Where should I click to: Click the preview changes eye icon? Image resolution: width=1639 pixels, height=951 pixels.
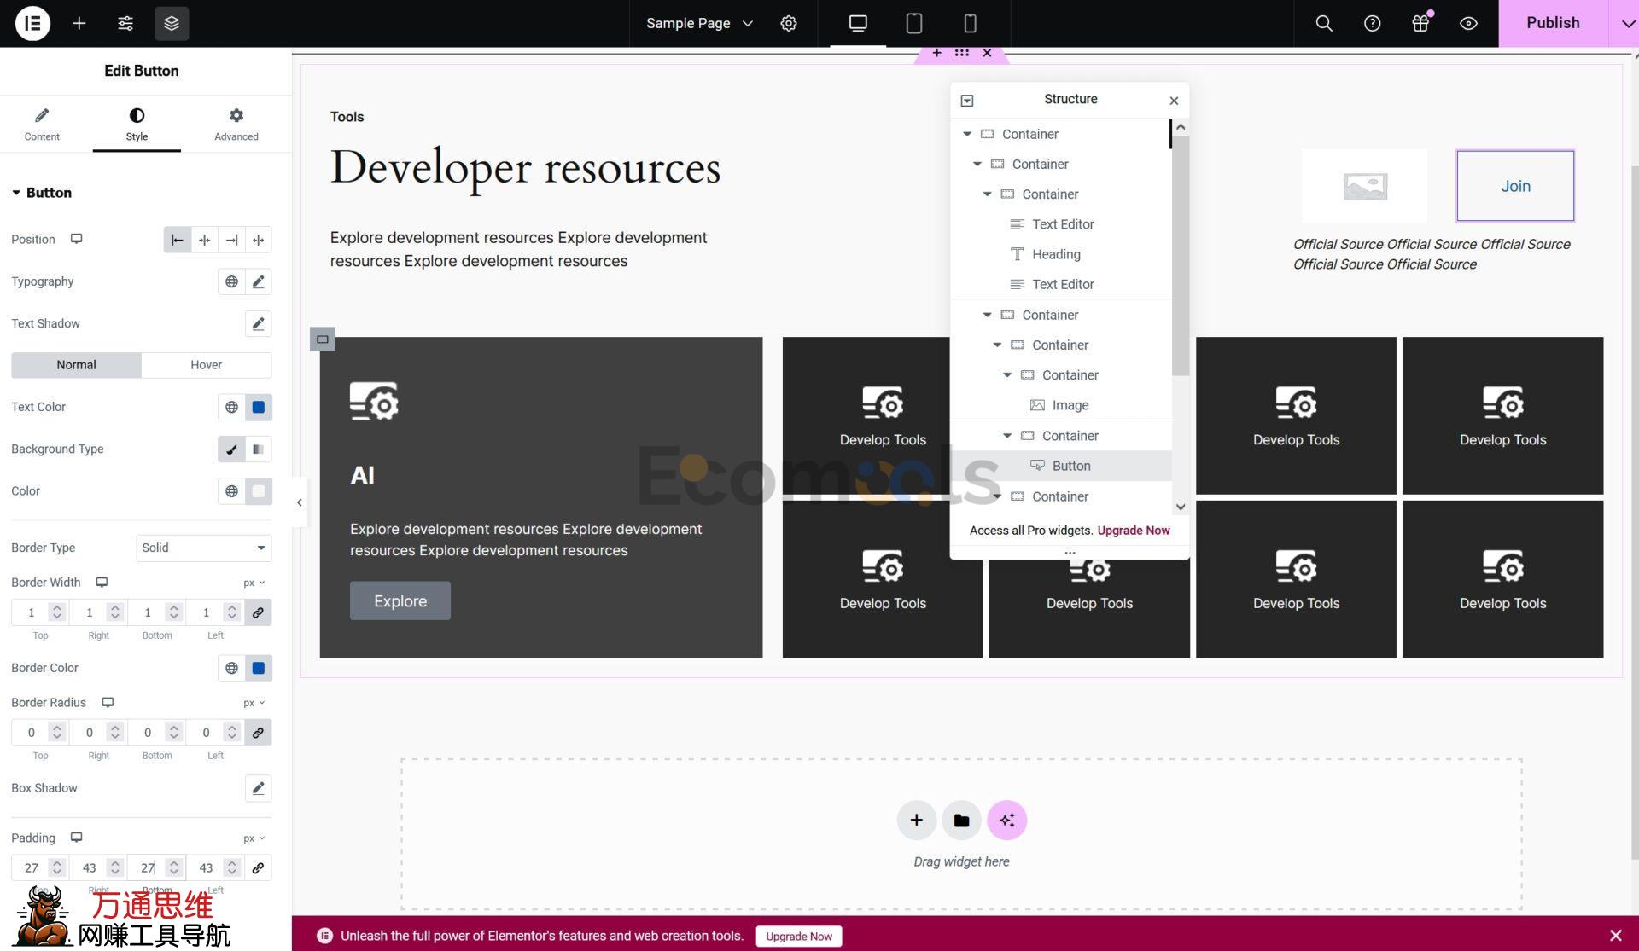pos(1468,23)
